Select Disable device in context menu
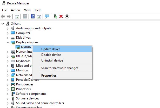160x108 pixels. [x=51, y=55]
